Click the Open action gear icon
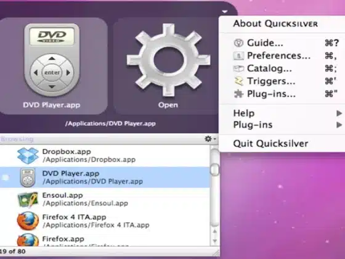This screenshot has width=345, height=259. click(x=168, y=60)
